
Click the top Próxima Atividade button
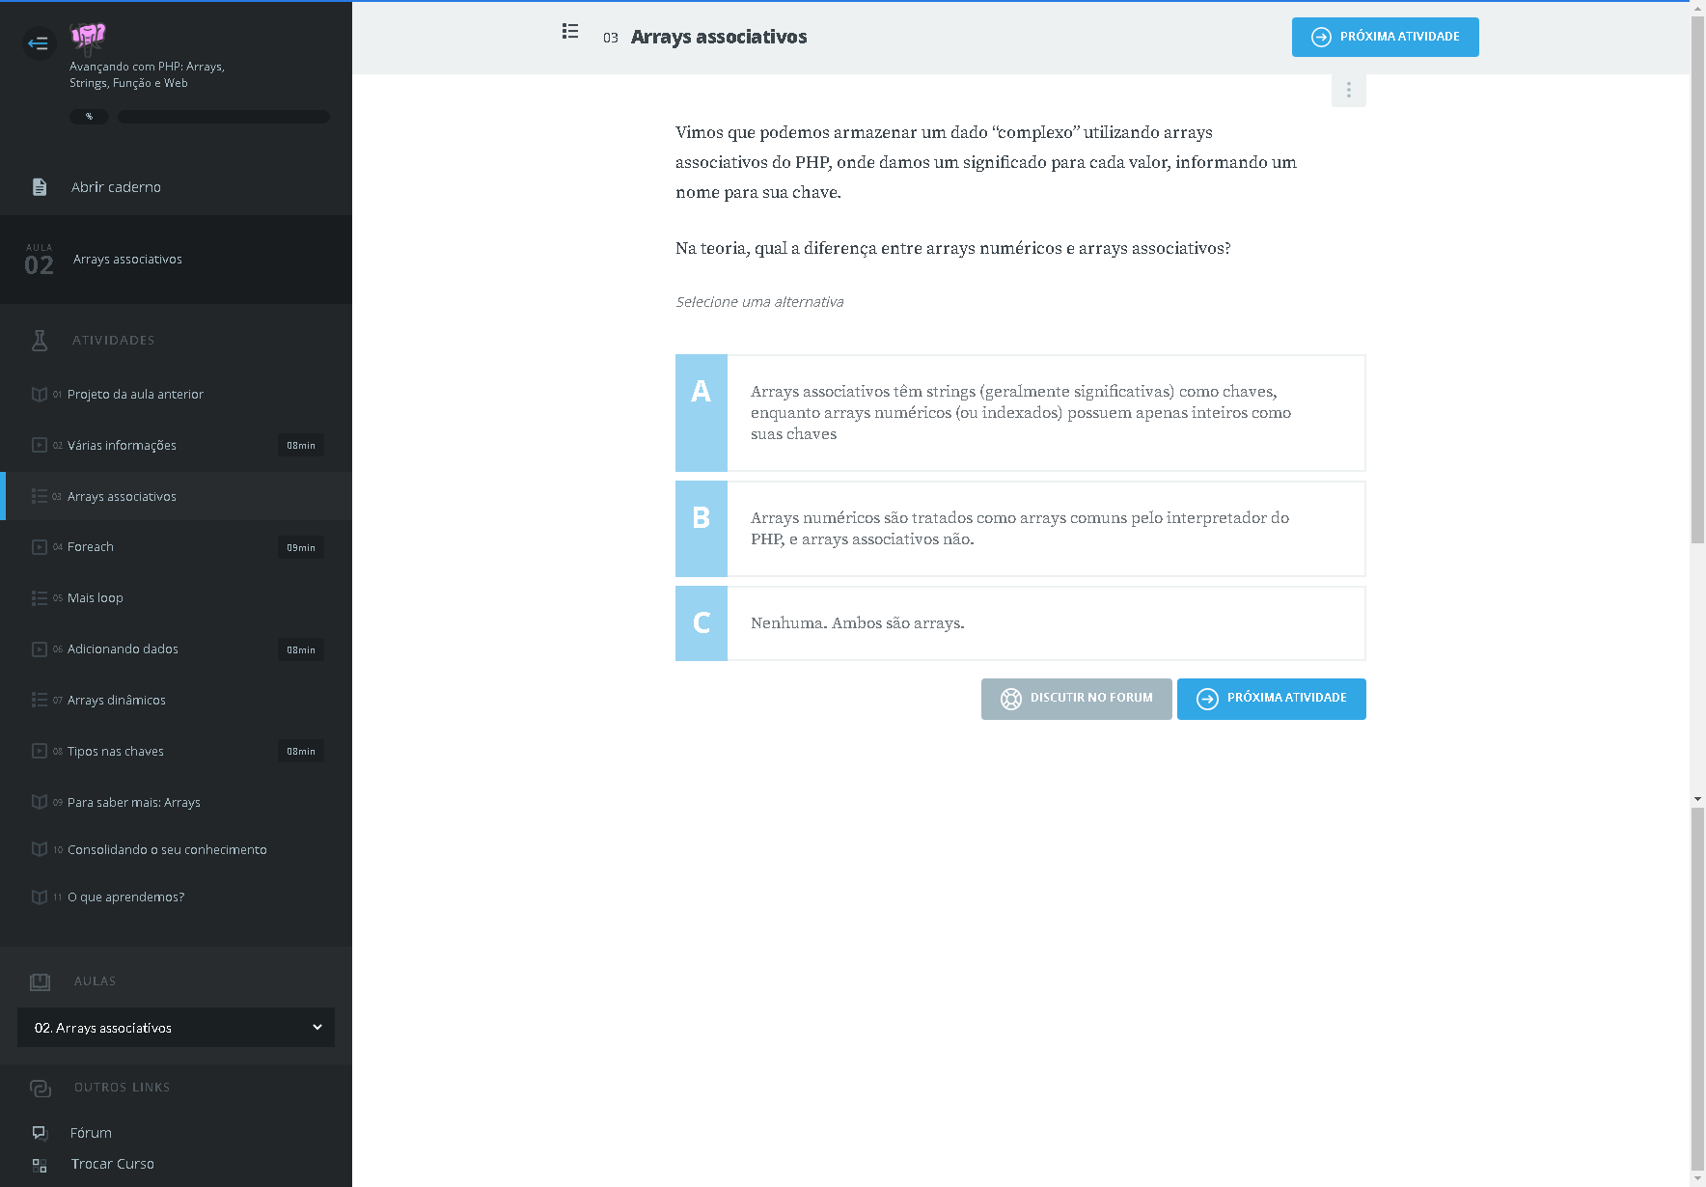click(x=1385, y=38)
